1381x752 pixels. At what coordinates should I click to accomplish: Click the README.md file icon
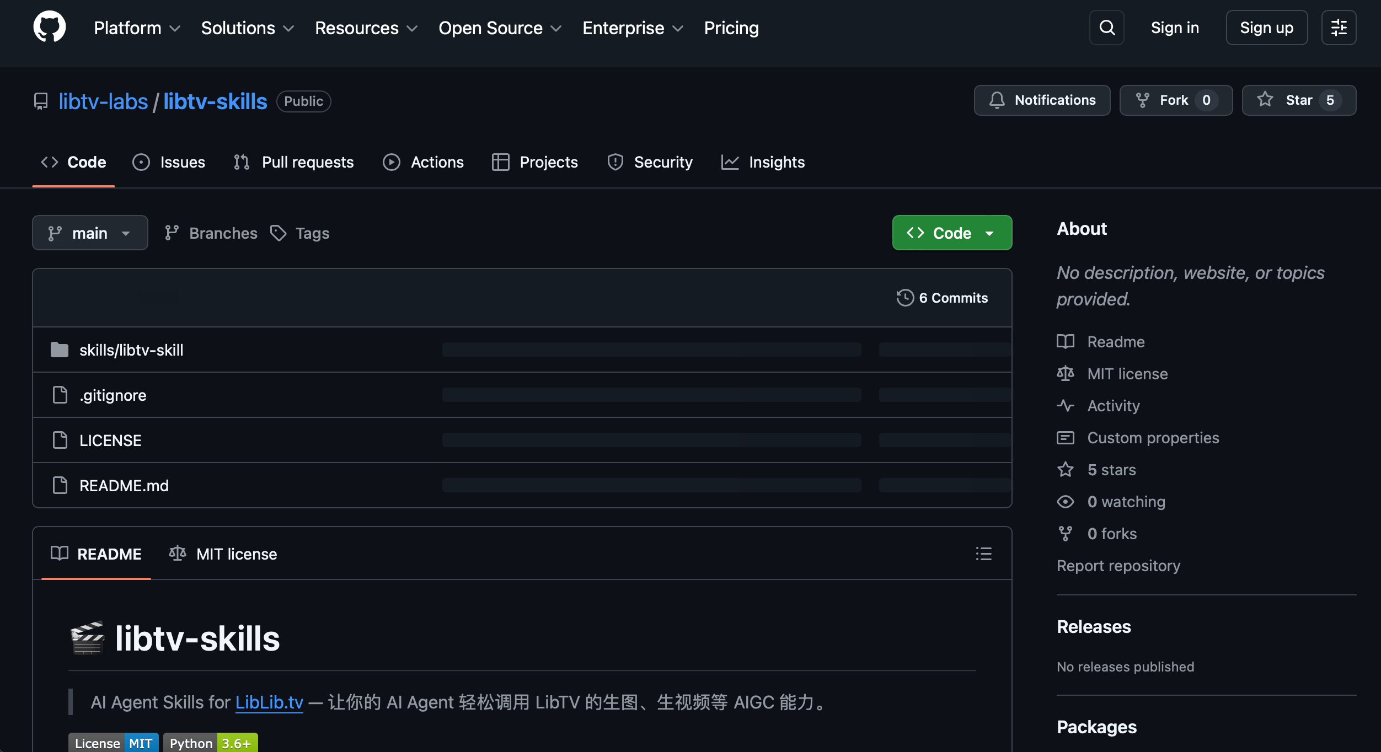pos(60,486)
